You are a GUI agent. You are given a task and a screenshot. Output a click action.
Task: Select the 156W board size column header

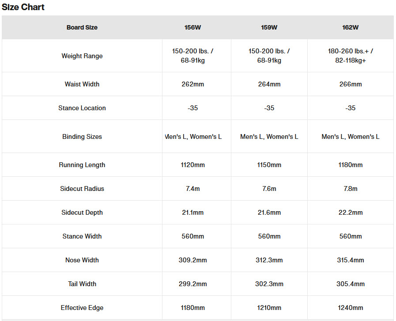point(192,27)
